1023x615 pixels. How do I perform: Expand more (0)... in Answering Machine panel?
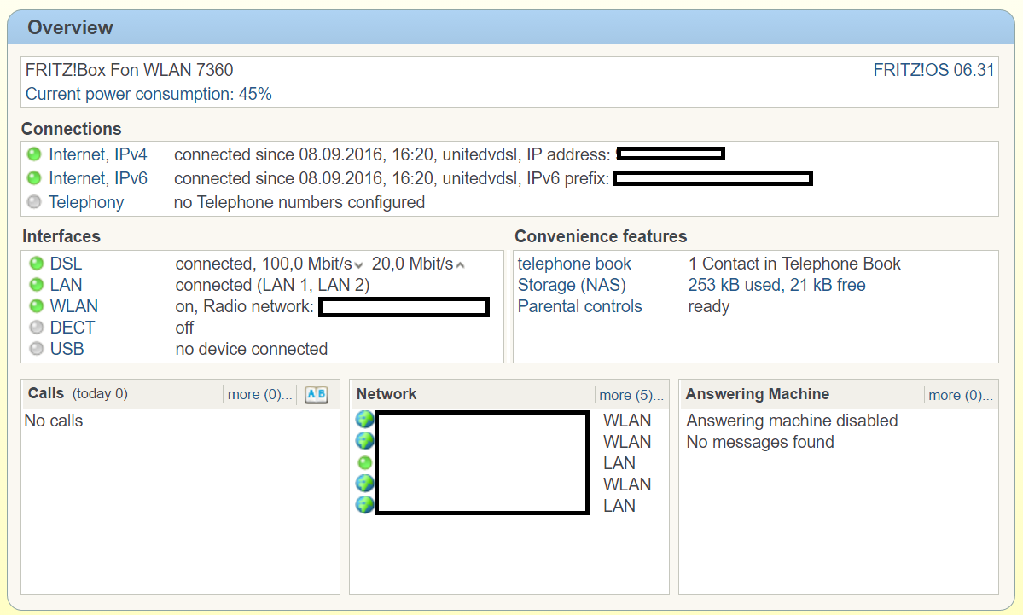(x=960, y=395)
